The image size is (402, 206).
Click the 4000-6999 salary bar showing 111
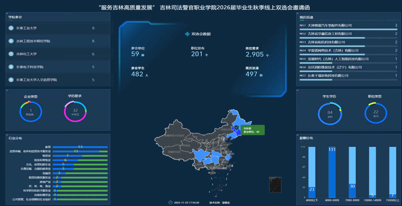(333, 172)
